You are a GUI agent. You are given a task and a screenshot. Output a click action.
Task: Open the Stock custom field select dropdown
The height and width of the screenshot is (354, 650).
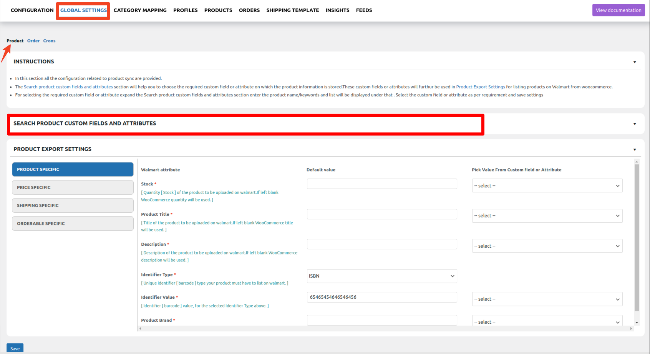547,185
